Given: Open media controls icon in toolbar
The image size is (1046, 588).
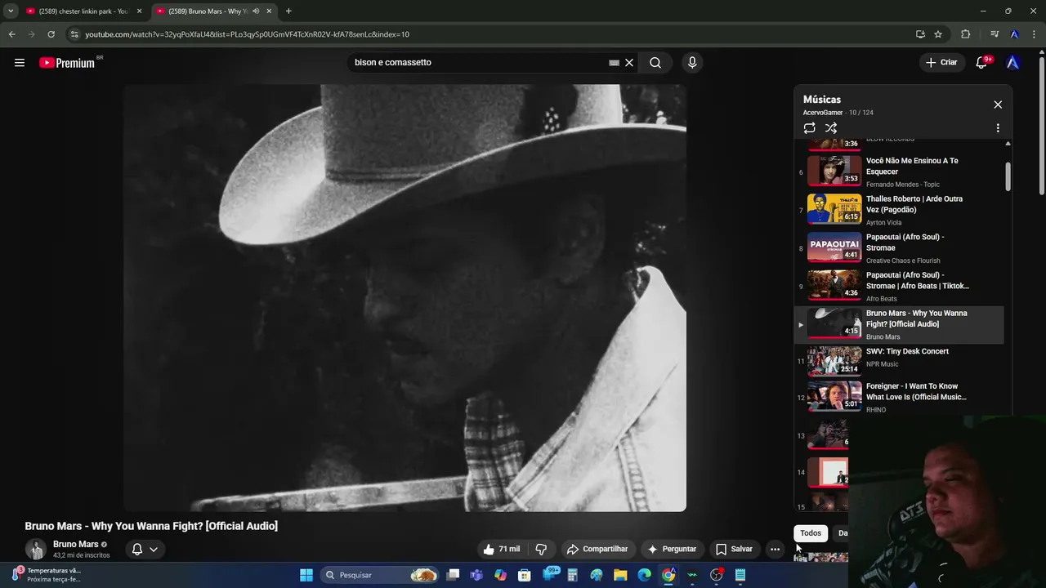Looking at the screenshot, I should [995, 34].
